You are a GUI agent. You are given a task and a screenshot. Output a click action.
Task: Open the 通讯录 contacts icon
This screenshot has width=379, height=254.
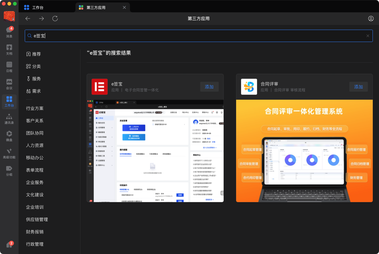point(9,119)
